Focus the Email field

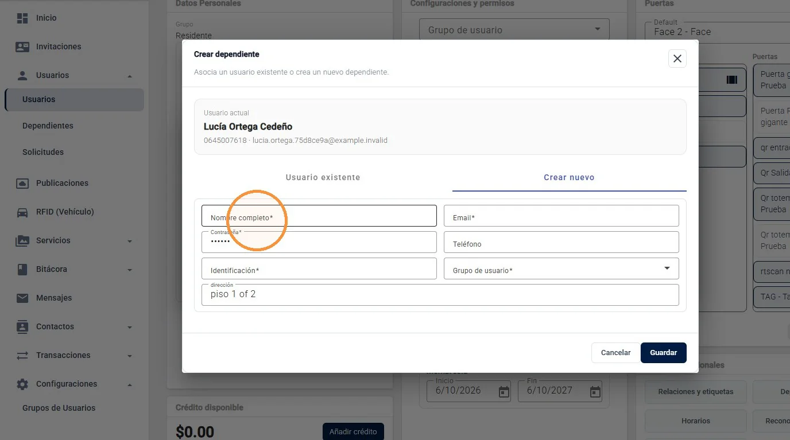[x=561, y=216]
